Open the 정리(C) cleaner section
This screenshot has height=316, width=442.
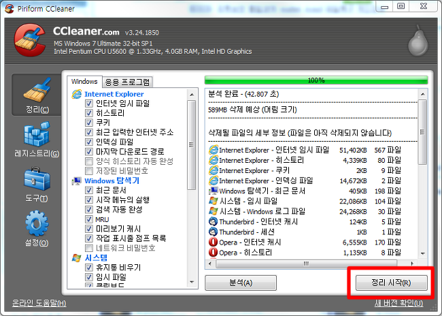pyautogui.click(x=37, y=95)
